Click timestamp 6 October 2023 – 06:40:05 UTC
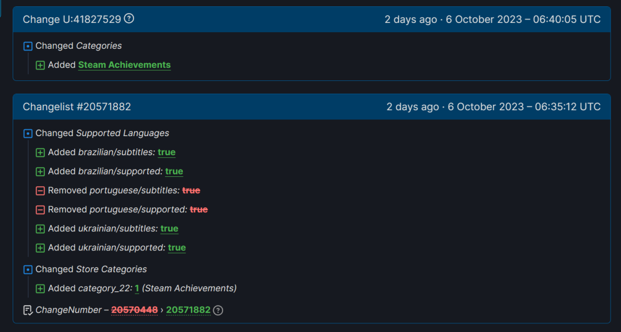Image resolution: width=621 pixels, height=332 pixels. click(523, 20)
